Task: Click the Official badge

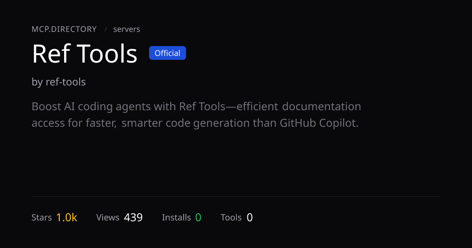Action: [x=168, y=53]
